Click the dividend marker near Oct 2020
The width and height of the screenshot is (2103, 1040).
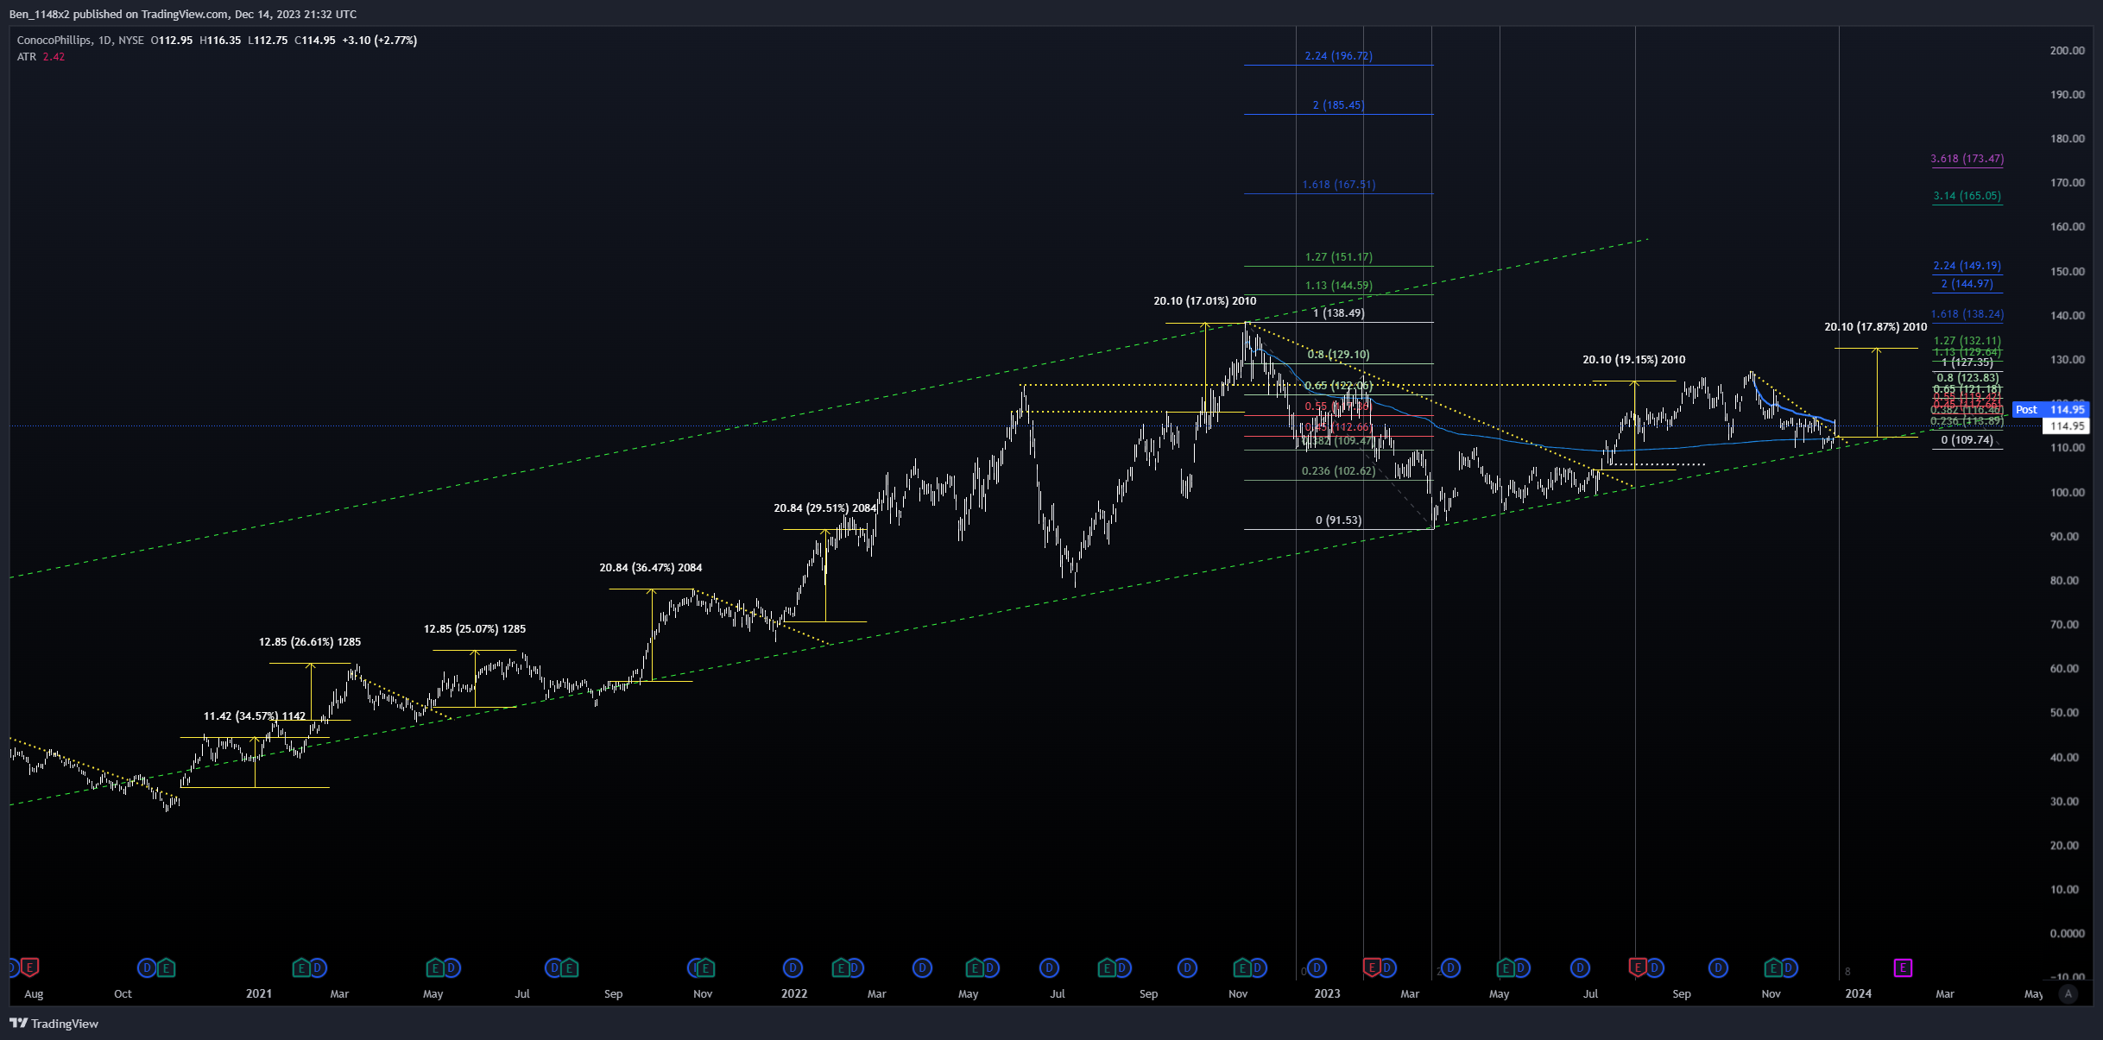coord(147,968)
